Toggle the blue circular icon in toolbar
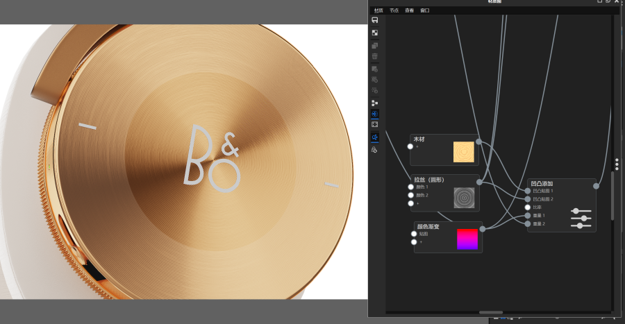 coord(375,114)
